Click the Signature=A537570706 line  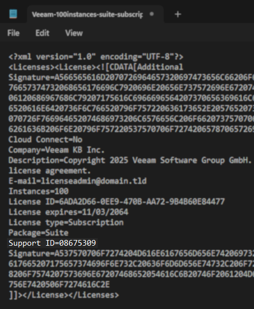131,253
